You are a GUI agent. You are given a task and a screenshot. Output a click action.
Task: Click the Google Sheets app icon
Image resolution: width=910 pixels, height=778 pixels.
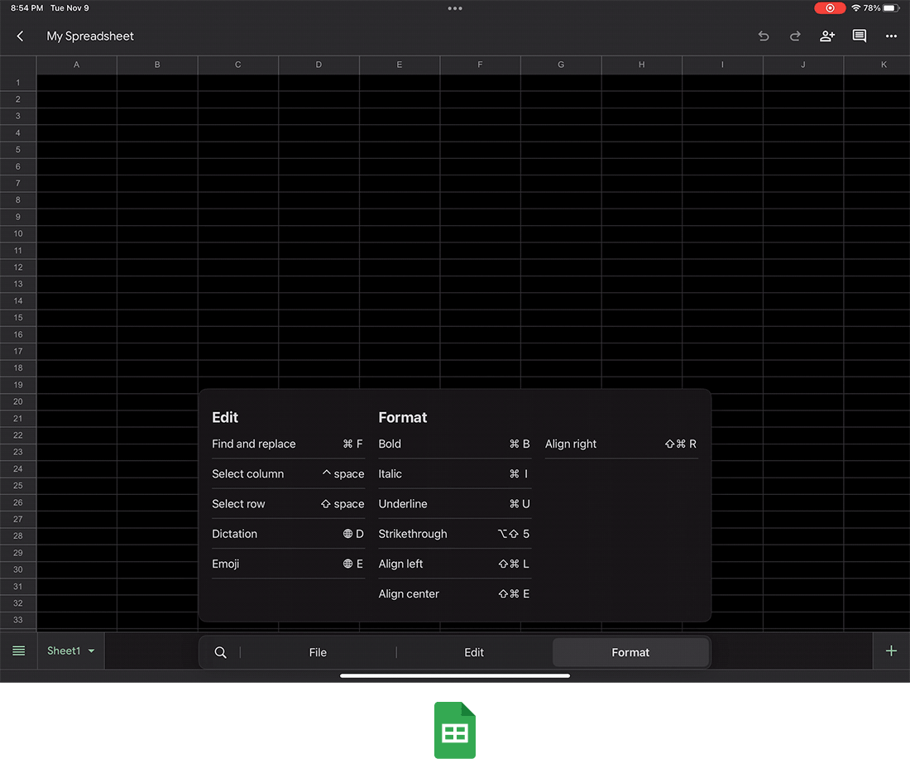click(x=455, y=731)
